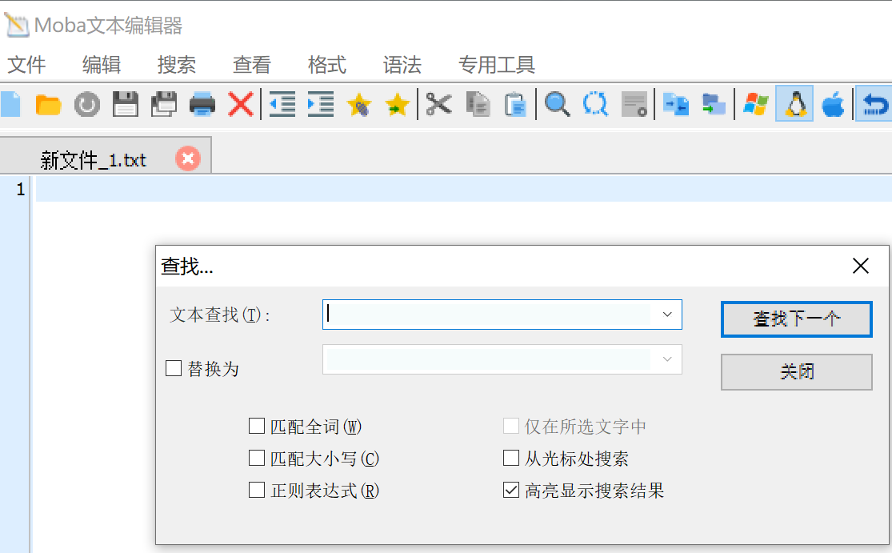This screenshot has height=553, width=892.
Task: Decrease indent of selected lines
Action: (282, 105)
